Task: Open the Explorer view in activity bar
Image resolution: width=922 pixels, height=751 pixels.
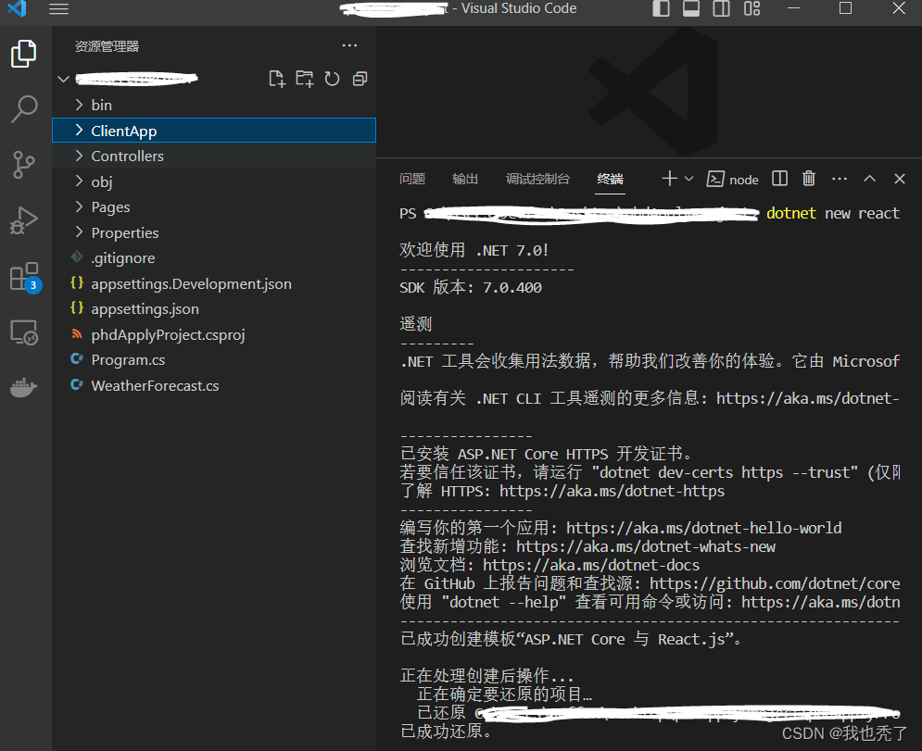Action: (x=24, y=54)
